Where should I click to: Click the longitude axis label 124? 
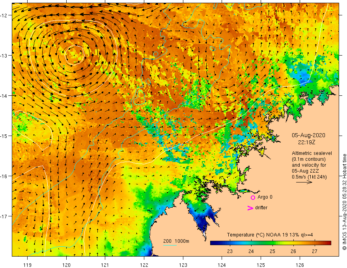click(222, 265)
